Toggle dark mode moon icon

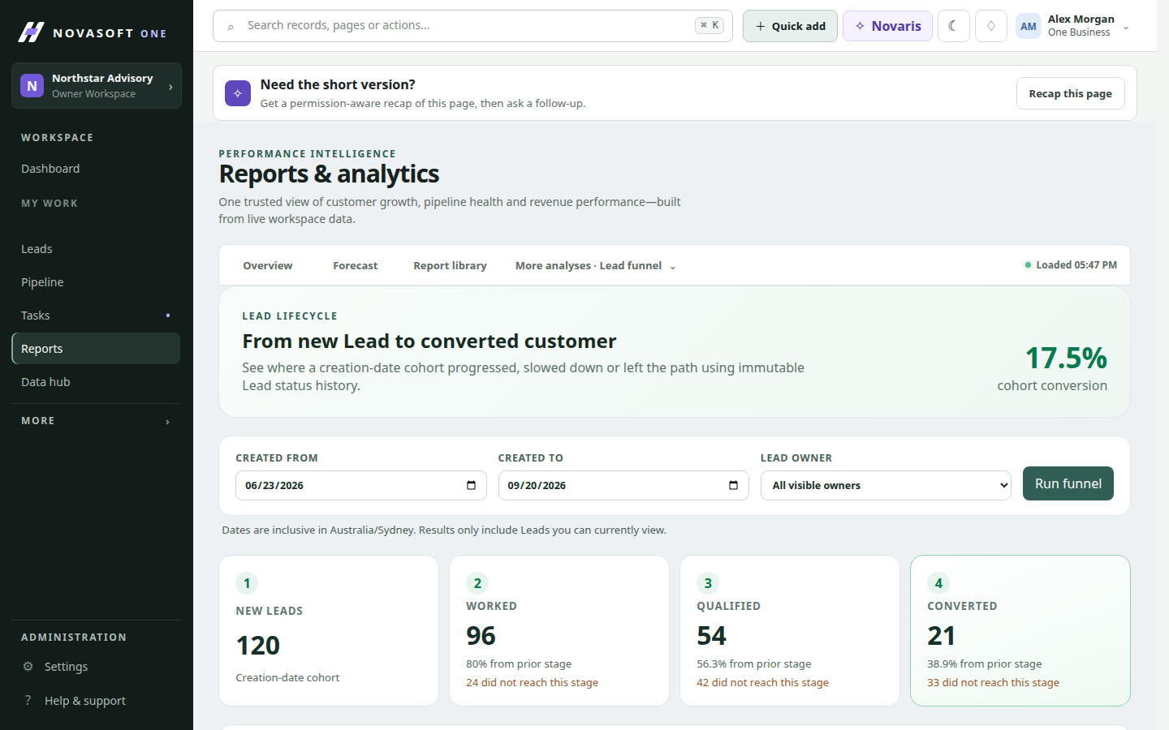pos(953,26)
